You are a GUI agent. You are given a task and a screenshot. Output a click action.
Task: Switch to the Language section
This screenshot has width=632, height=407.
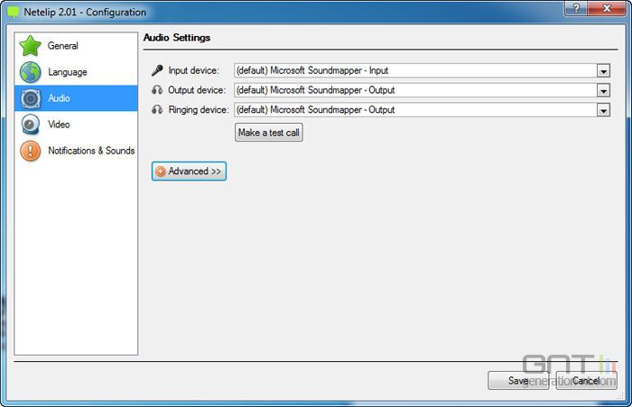click(76, 72)
